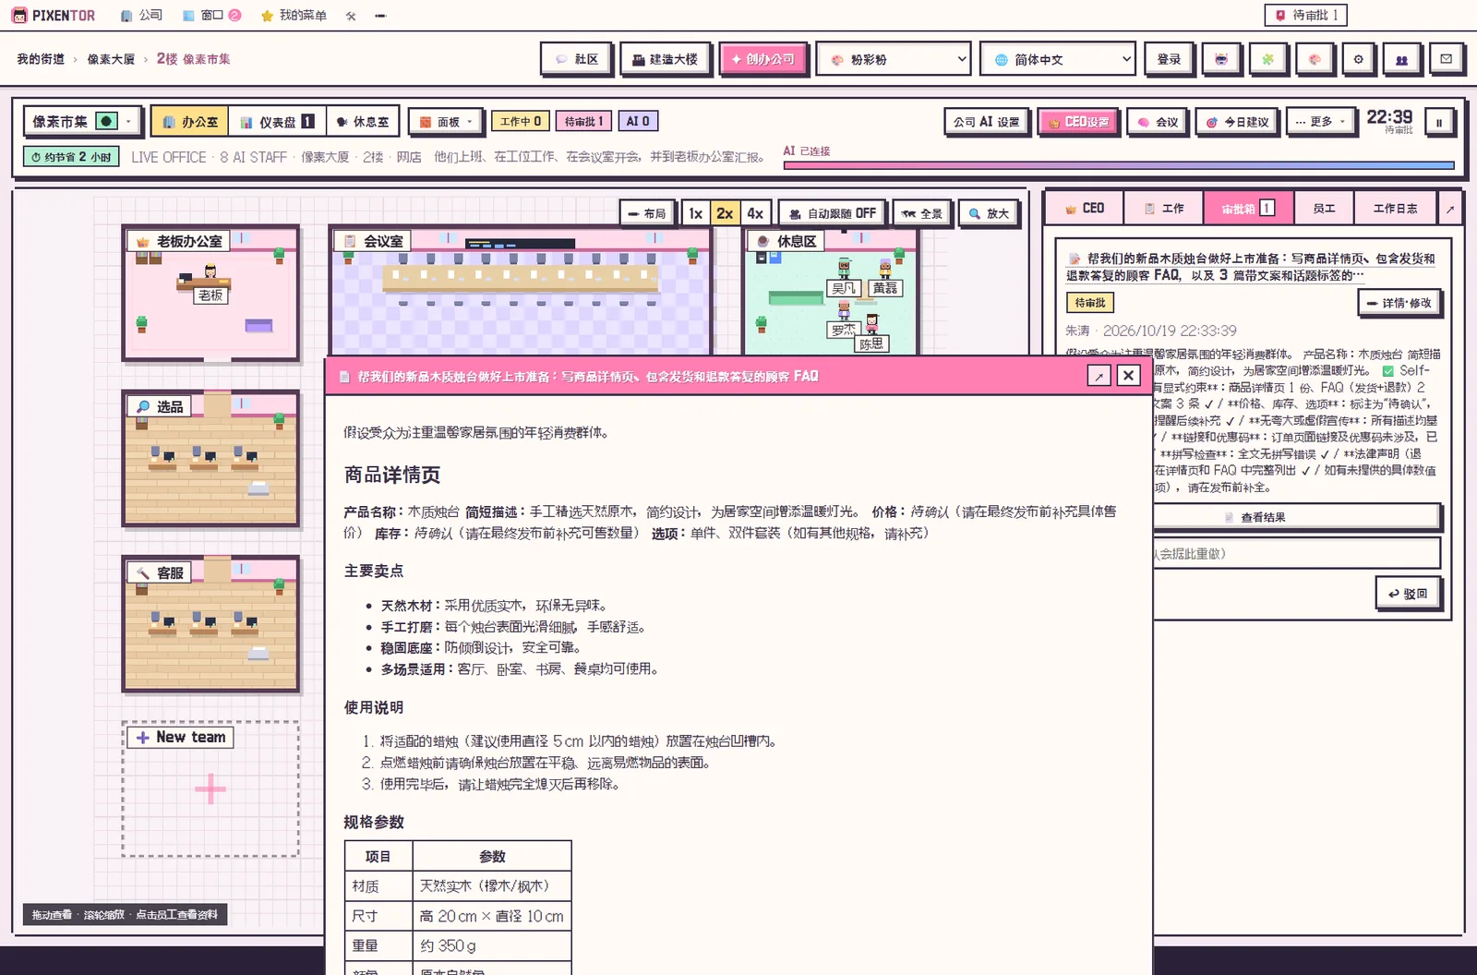
Task: Click the 像素大厦 breadcrumb link
Action: coord(111,59)
